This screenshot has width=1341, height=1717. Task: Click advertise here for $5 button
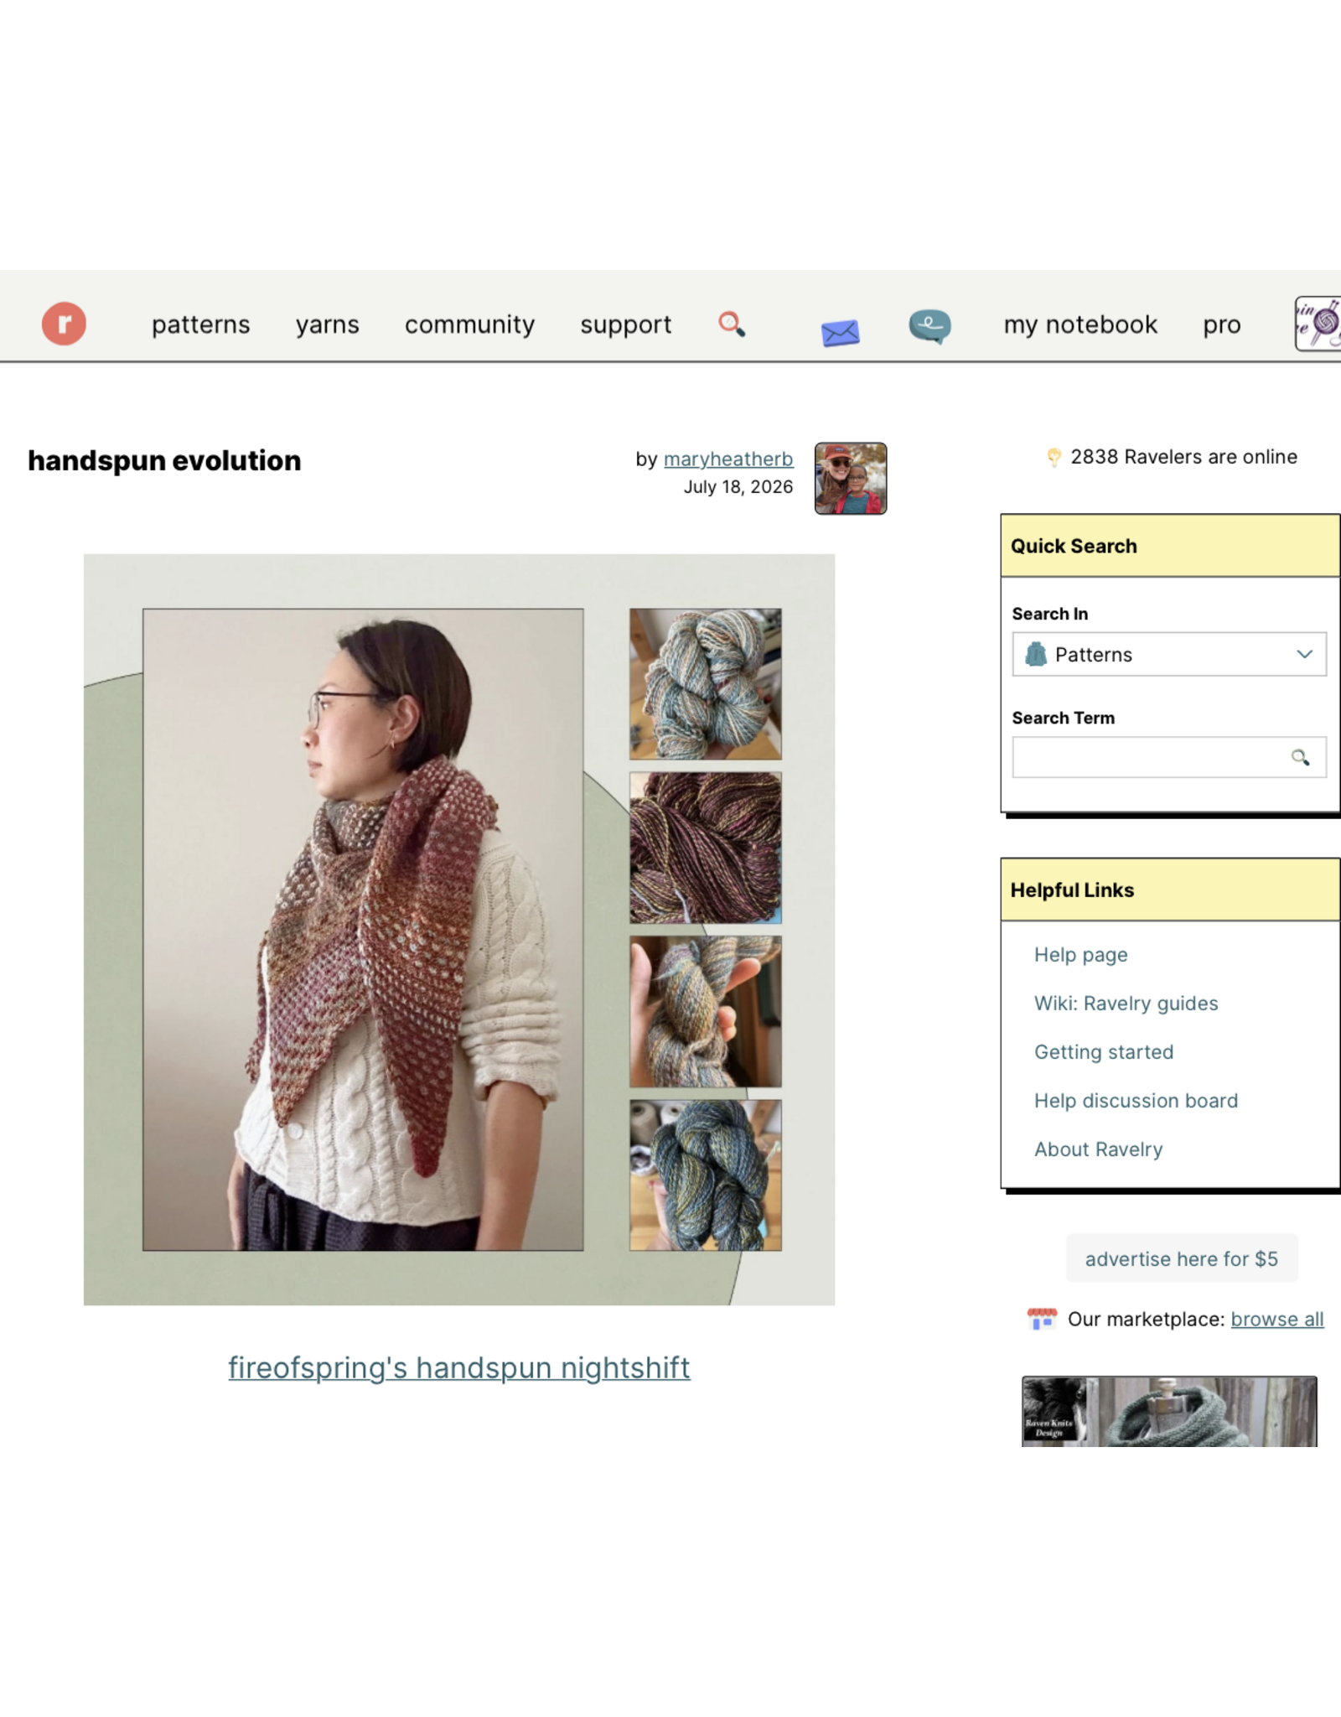[x=1182, y=1258]
